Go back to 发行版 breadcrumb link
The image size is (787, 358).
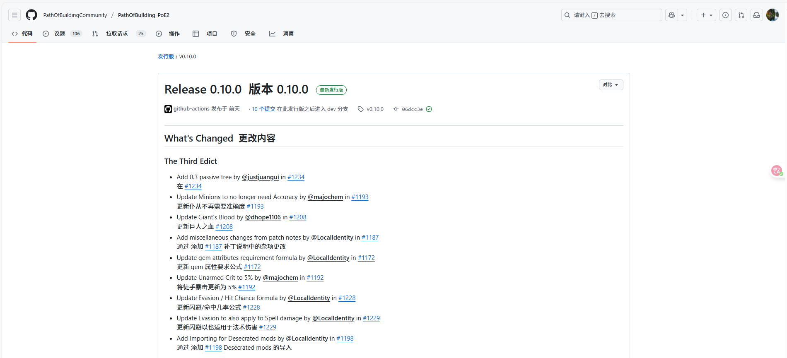166,57
